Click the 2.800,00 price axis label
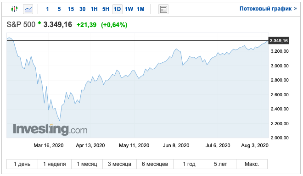 (280, 80)
